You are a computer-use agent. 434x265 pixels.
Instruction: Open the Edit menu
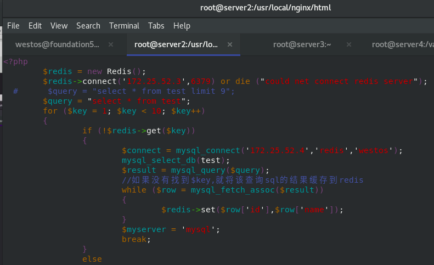[35, 26]
